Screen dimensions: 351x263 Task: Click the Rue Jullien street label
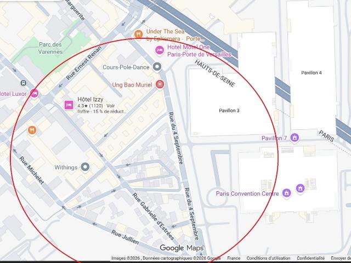(125, 237)
